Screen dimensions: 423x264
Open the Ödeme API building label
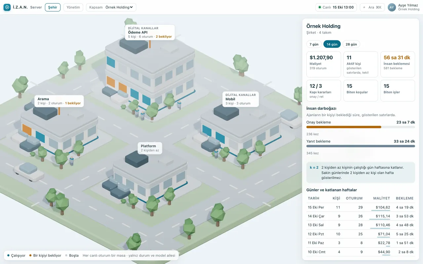(x=150, y=32)
